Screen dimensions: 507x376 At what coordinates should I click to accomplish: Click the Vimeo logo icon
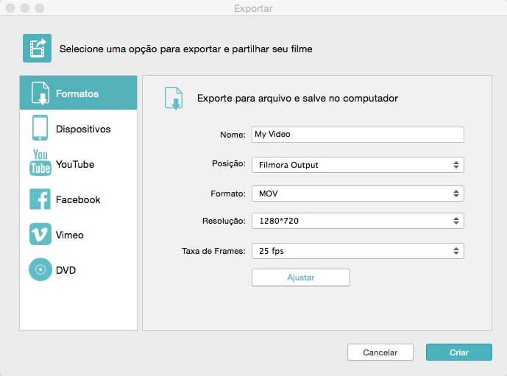click(x=40, y=234)
